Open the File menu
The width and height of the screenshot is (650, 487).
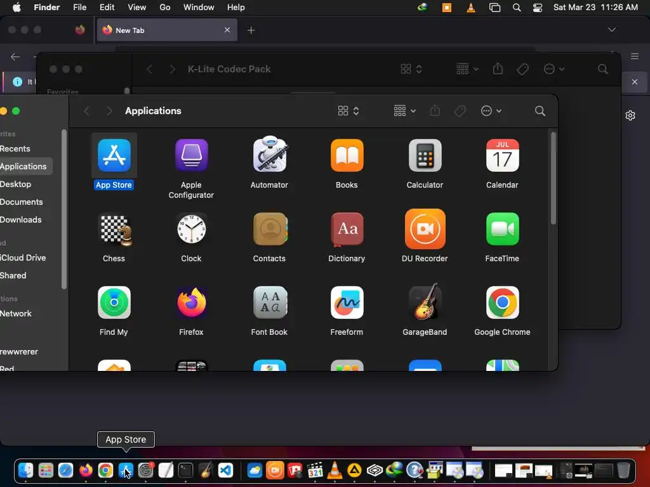tap(79, 8)
